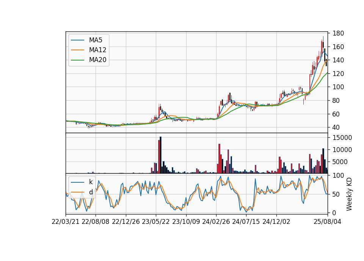
Task: Click the 120 price axis tick
Action: (338, 74)
